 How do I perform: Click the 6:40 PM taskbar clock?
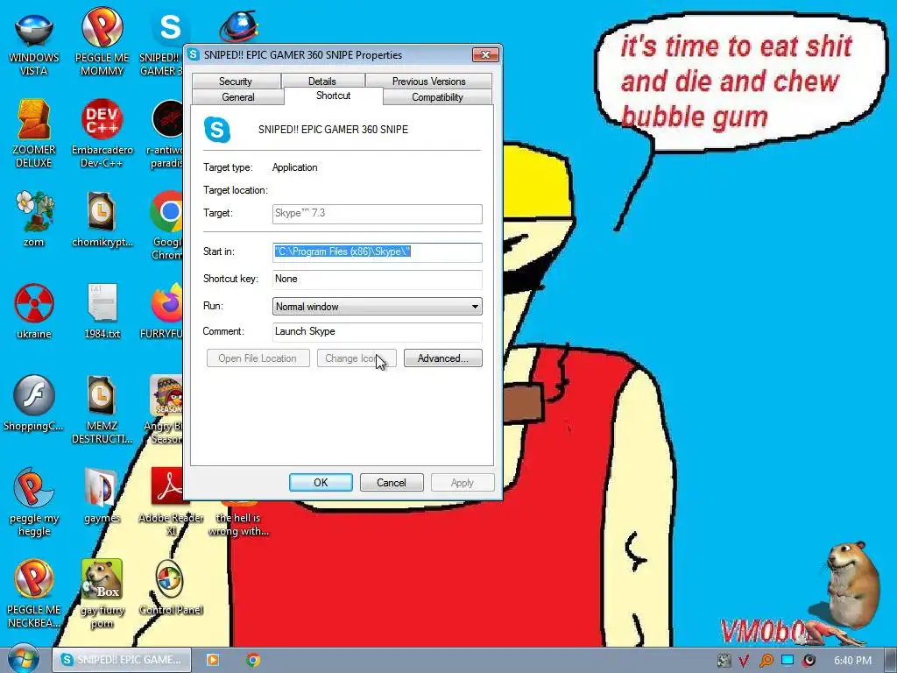[852, 661]
